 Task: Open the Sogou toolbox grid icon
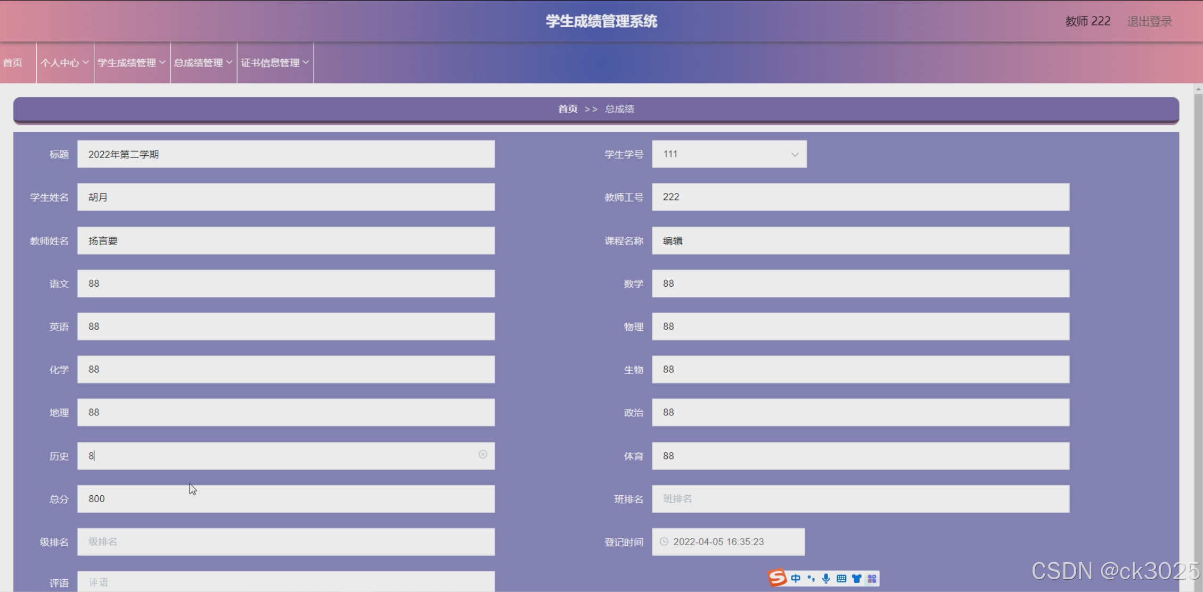click(872, 578)
